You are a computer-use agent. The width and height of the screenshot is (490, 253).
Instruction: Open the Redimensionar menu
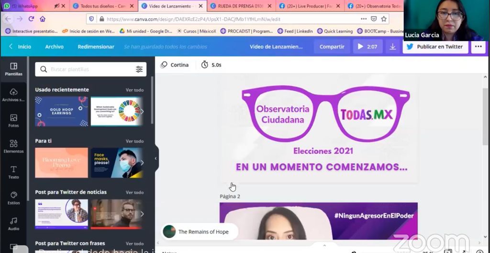96,46
